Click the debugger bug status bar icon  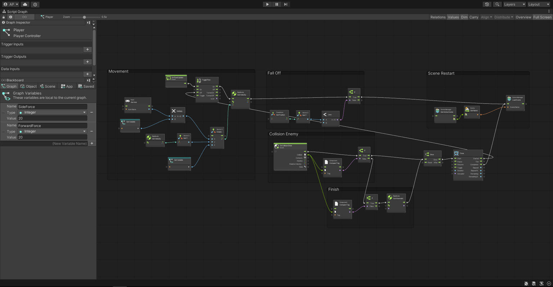526,284
